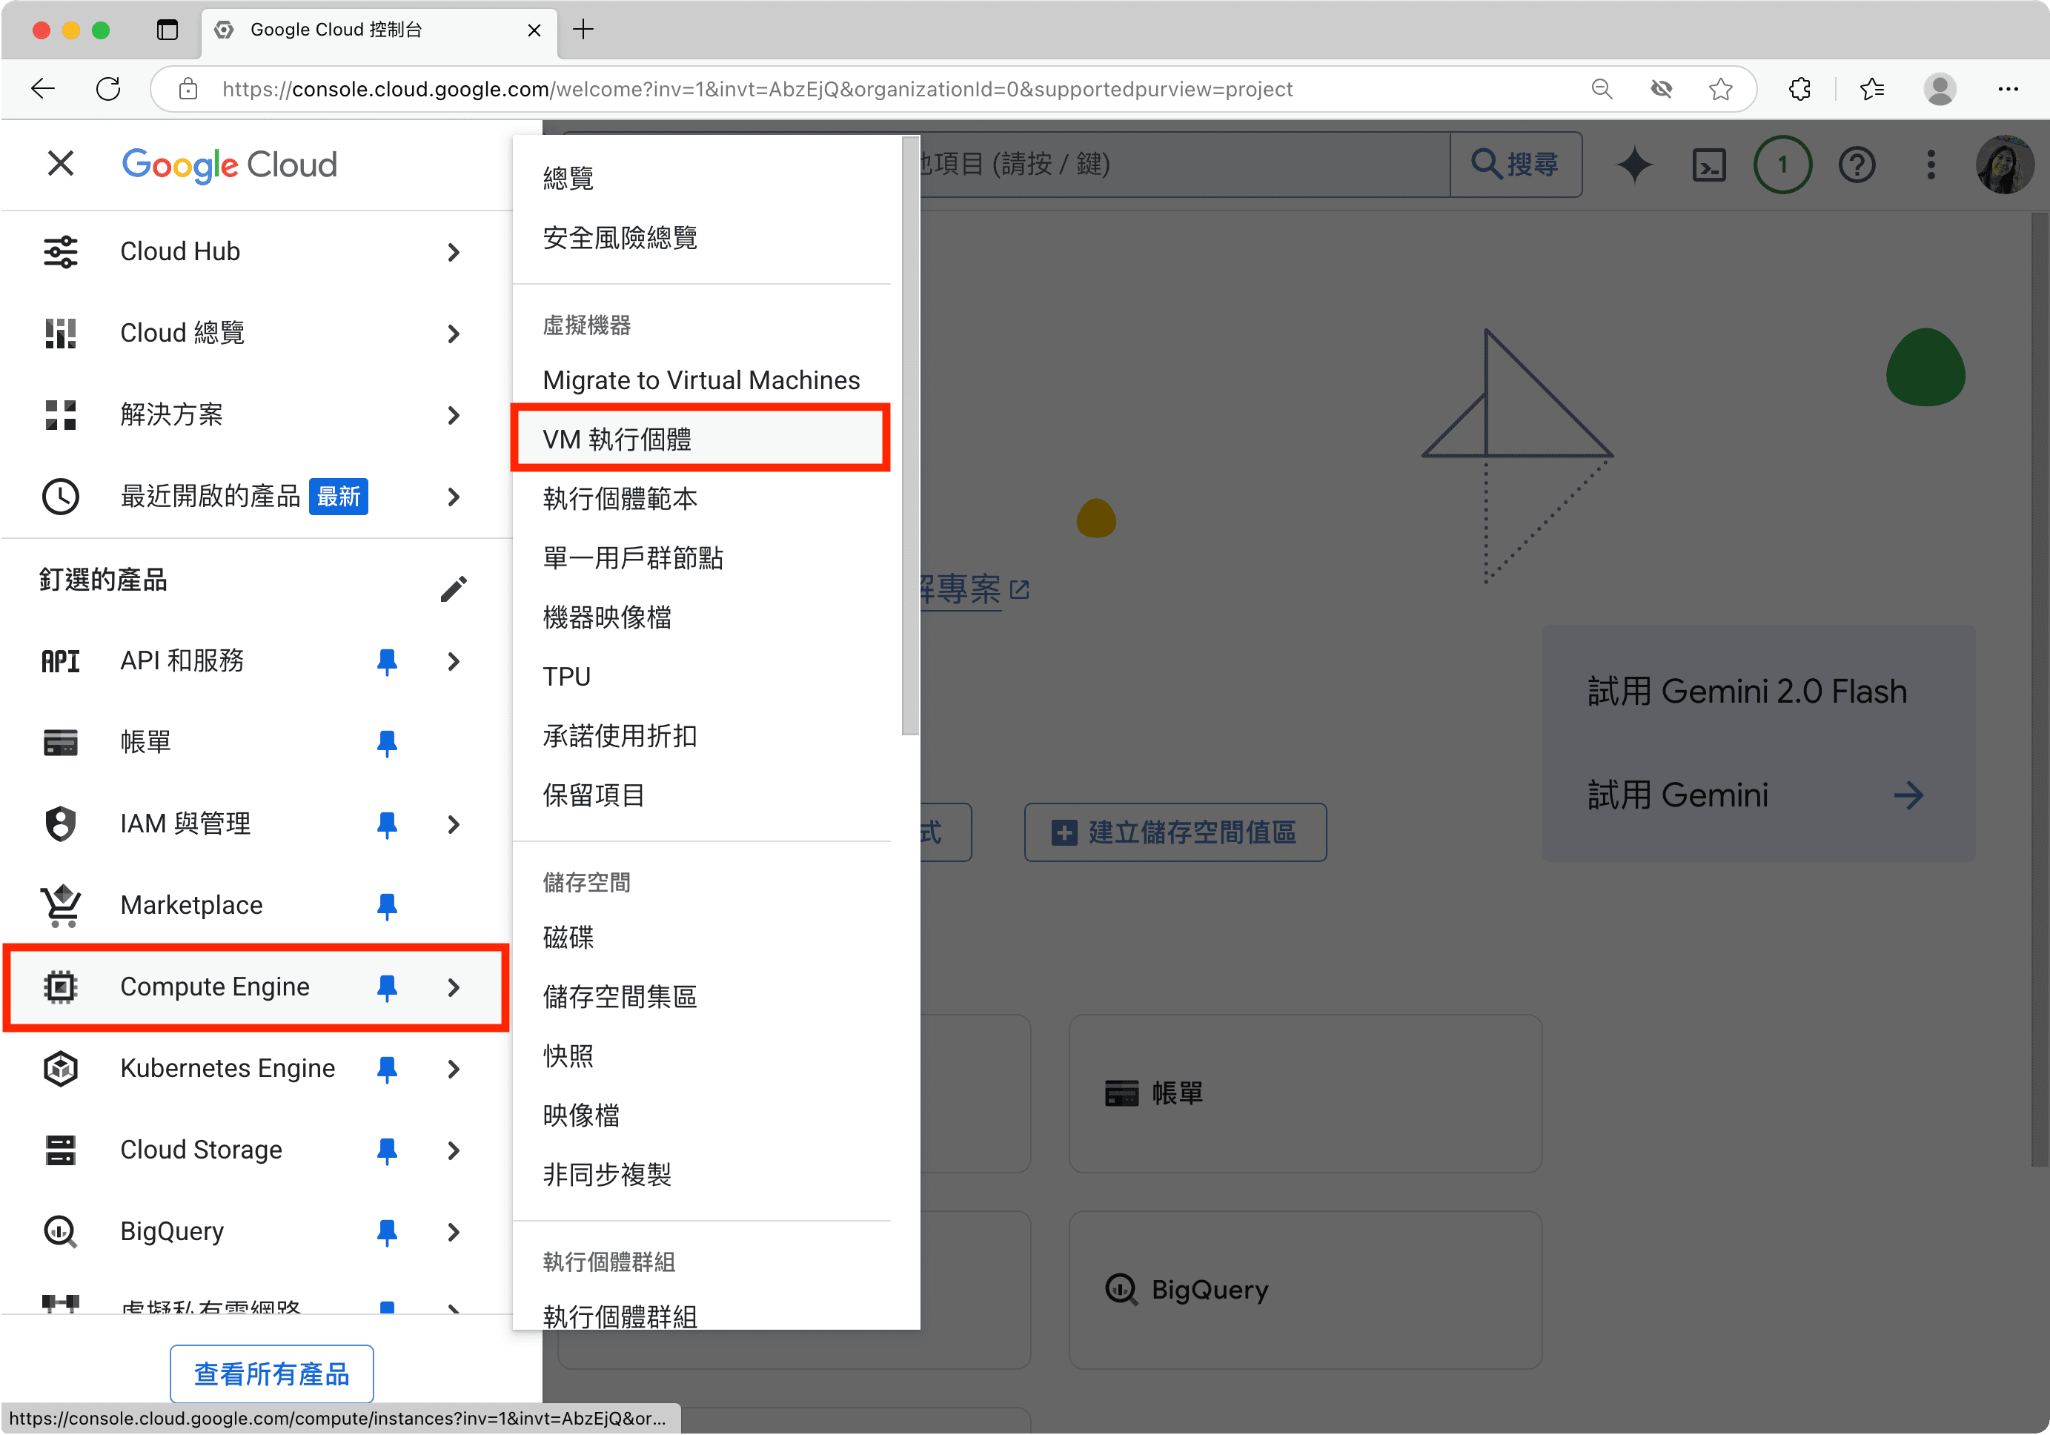Click the Marketplace cart icon
This screenshot has width=2050, height=1435.
(61, 906)
